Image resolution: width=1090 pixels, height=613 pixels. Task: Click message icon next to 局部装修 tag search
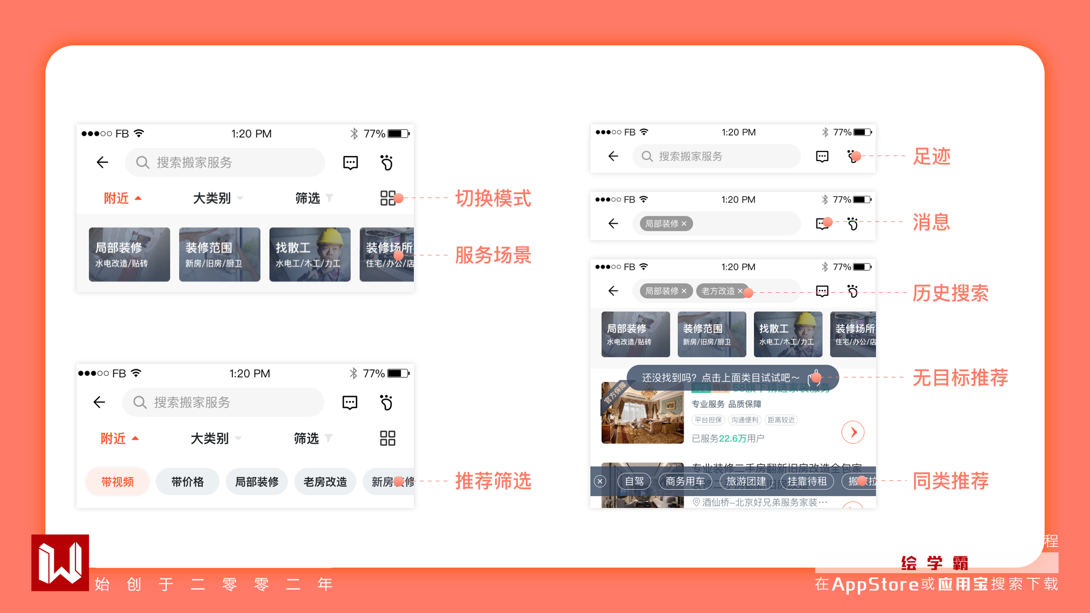point(821,224)
